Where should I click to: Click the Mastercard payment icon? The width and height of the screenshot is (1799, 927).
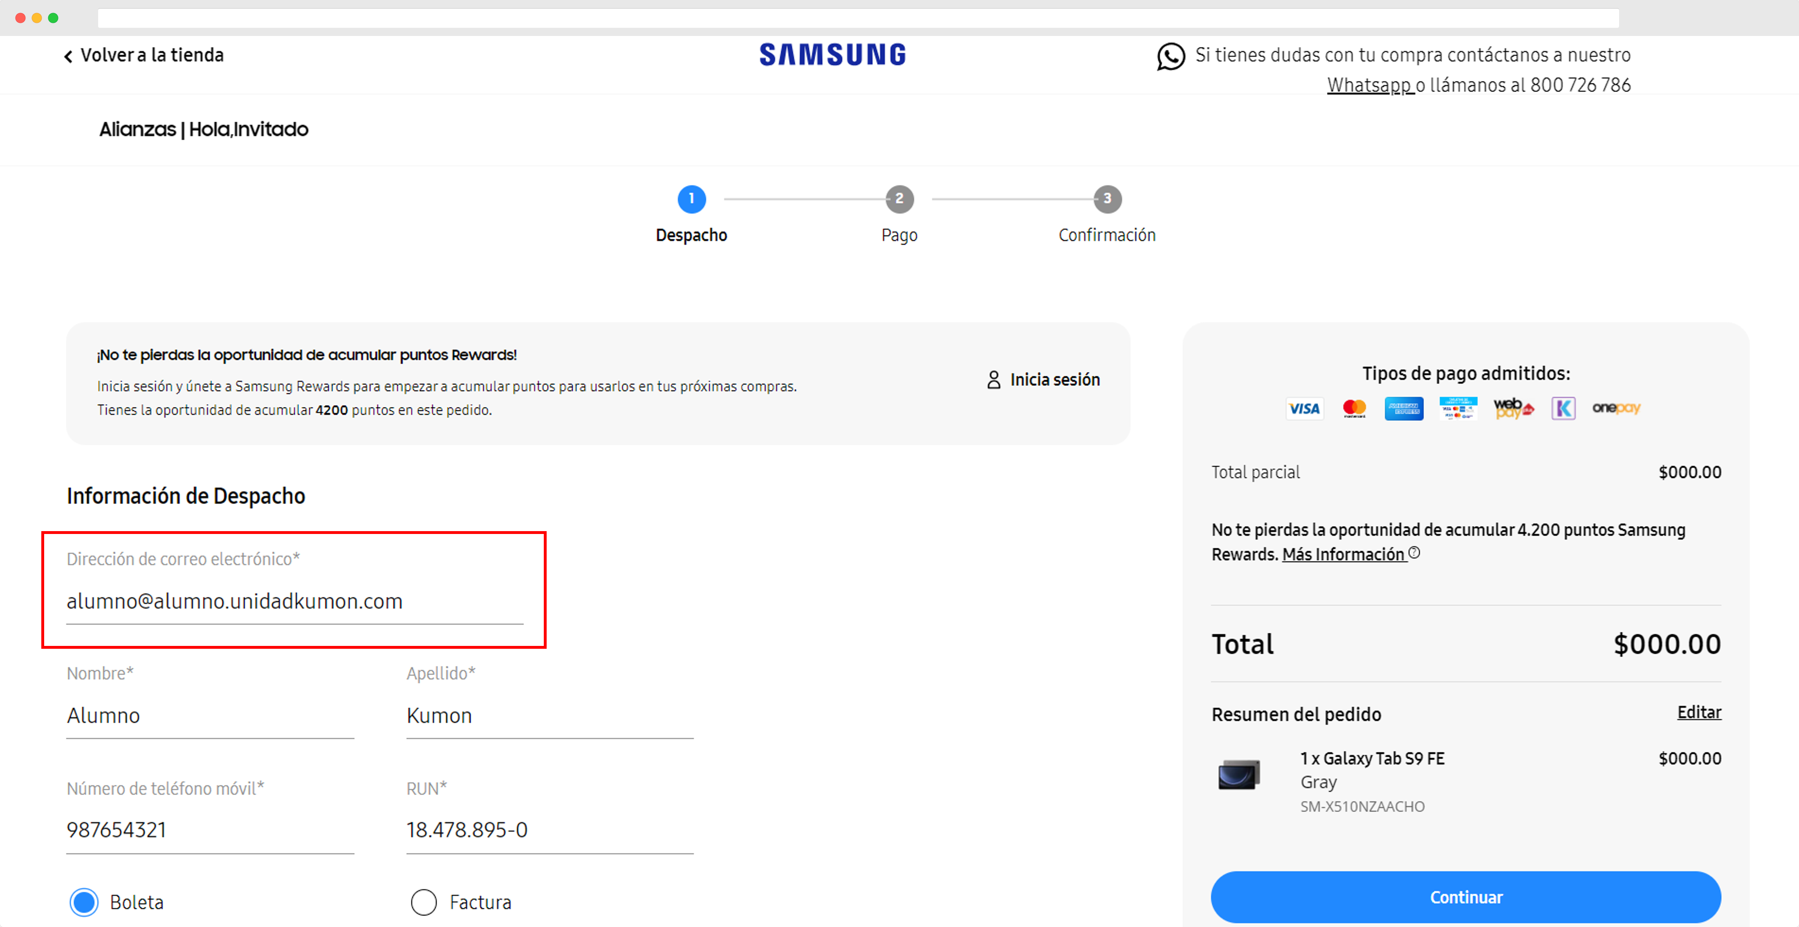(1354, 409)
